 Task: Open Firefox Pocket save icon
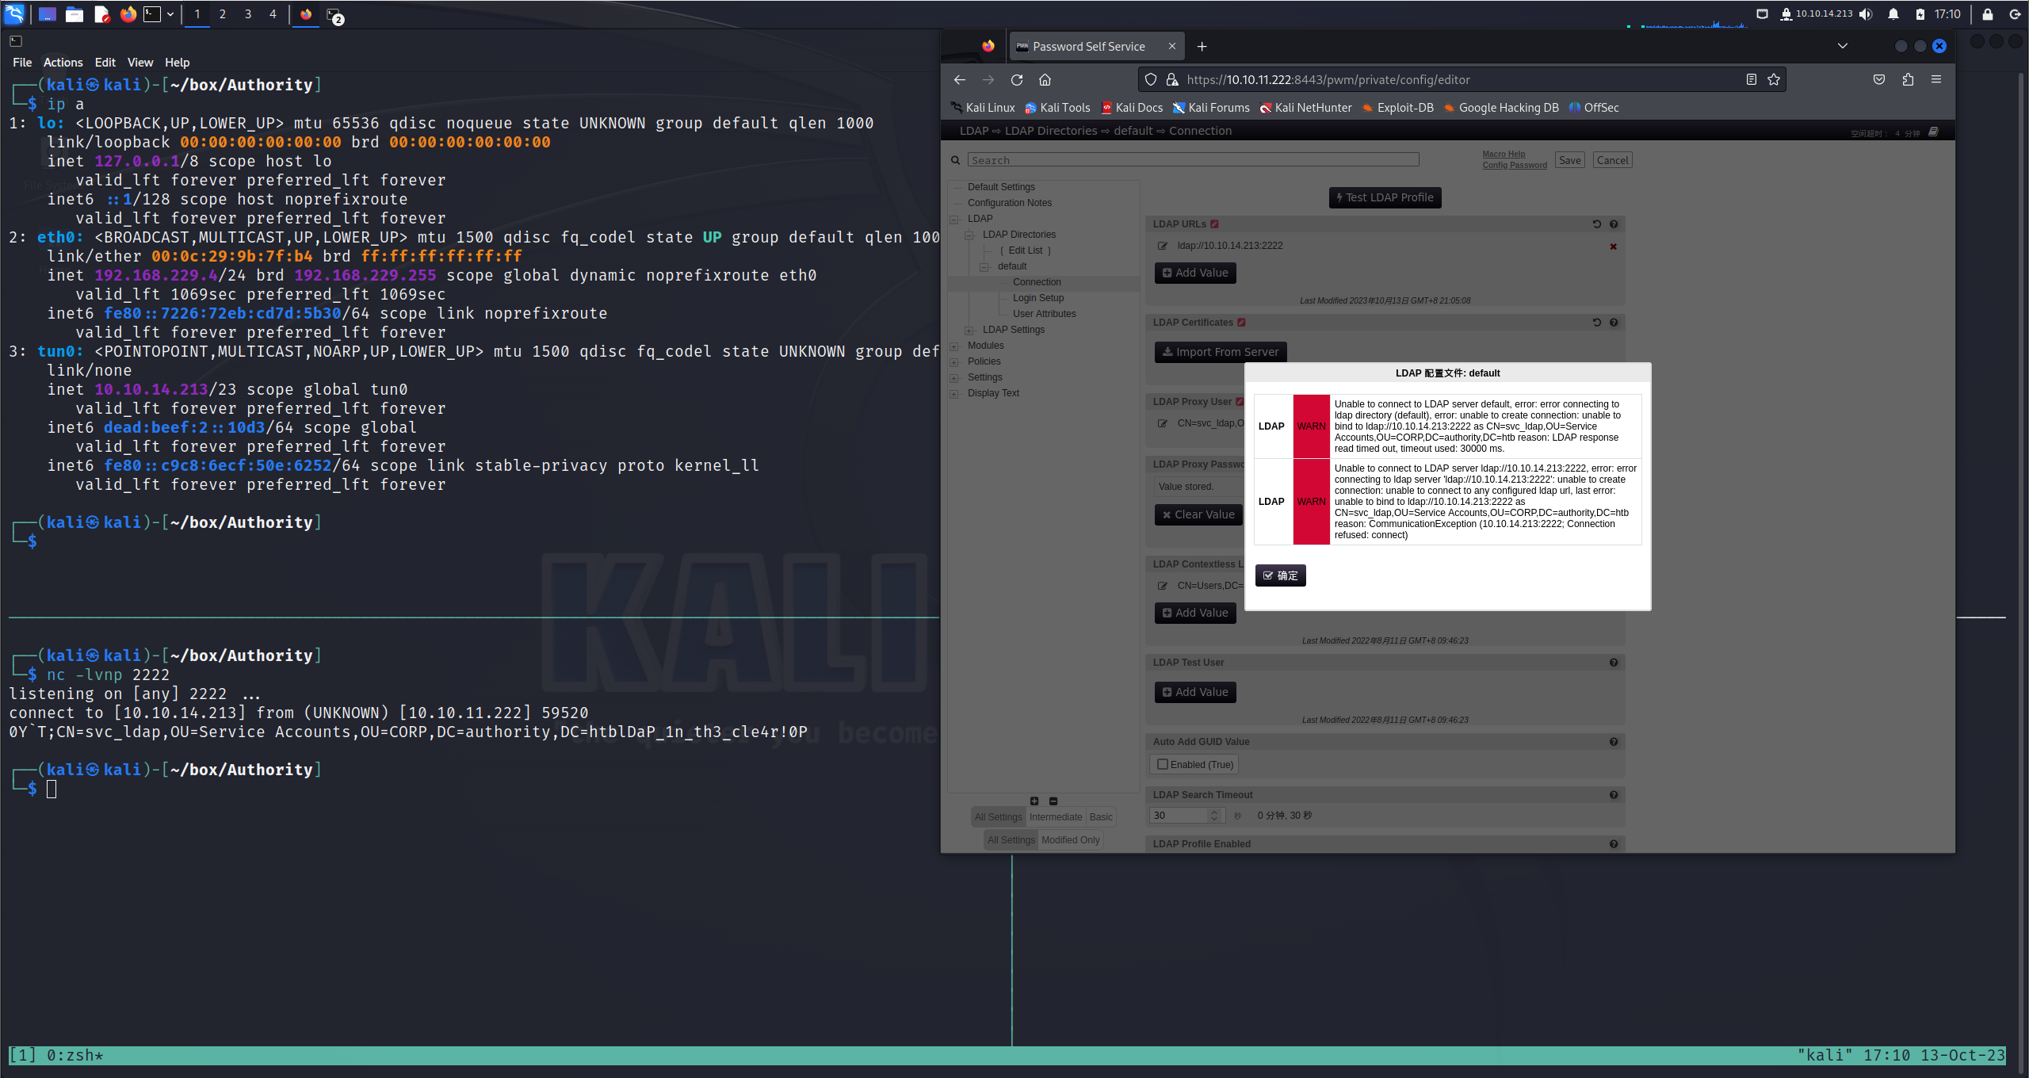click(1879, 79)
